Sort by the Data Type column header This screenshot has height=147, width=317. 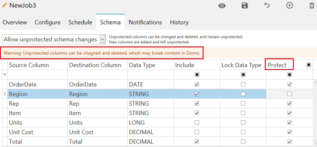tap(142, 65)
